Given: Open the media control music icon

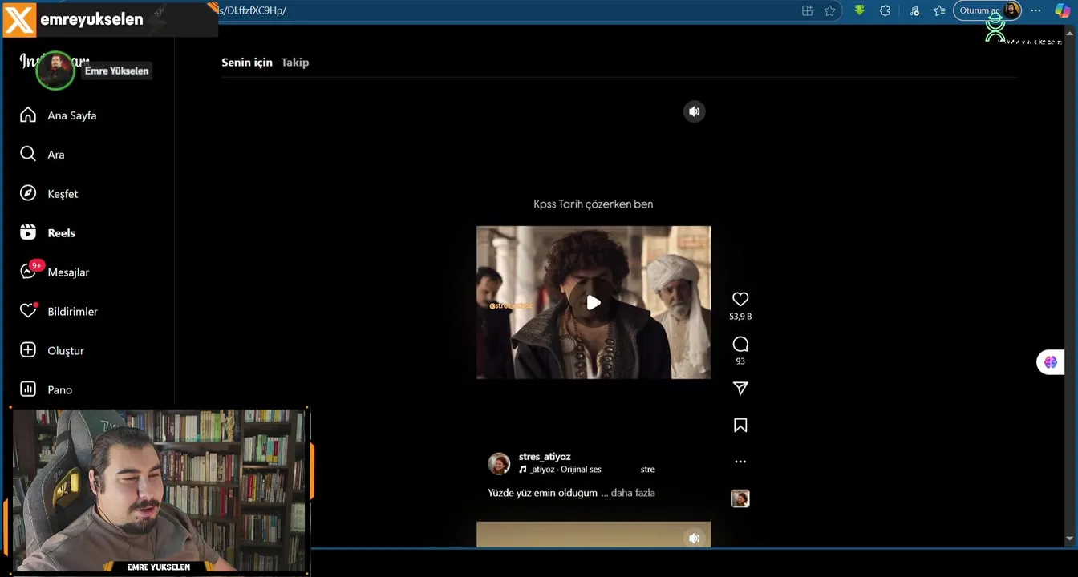Looking at the screenshot, I should click(x=914, y=10).
